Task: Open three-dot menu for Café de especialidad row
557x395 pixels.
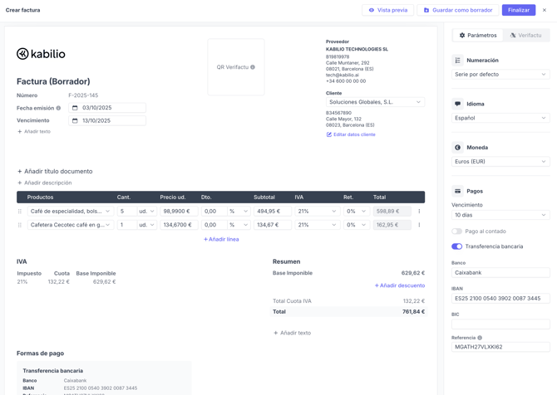Action: pyautogui.click(x=419, y=212)
